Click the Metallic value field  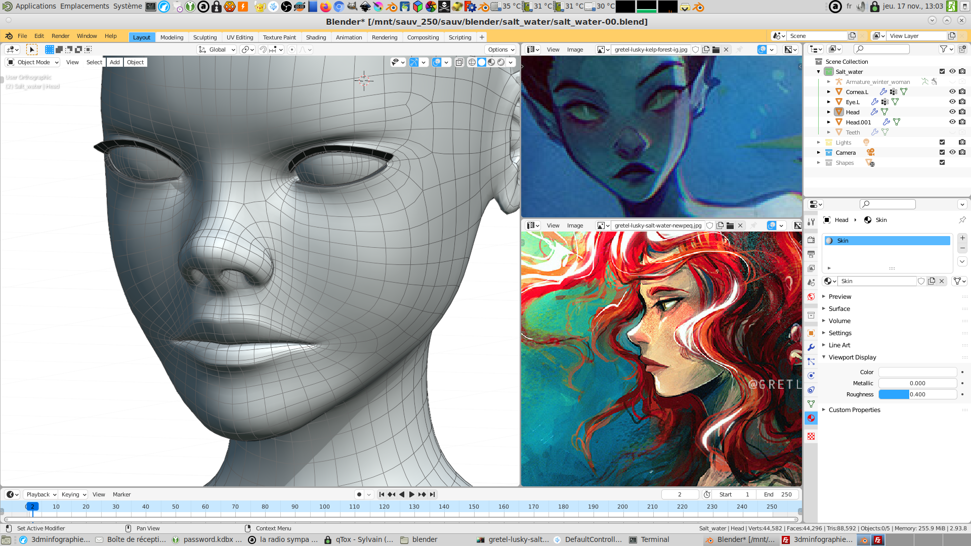coord(917,383)
